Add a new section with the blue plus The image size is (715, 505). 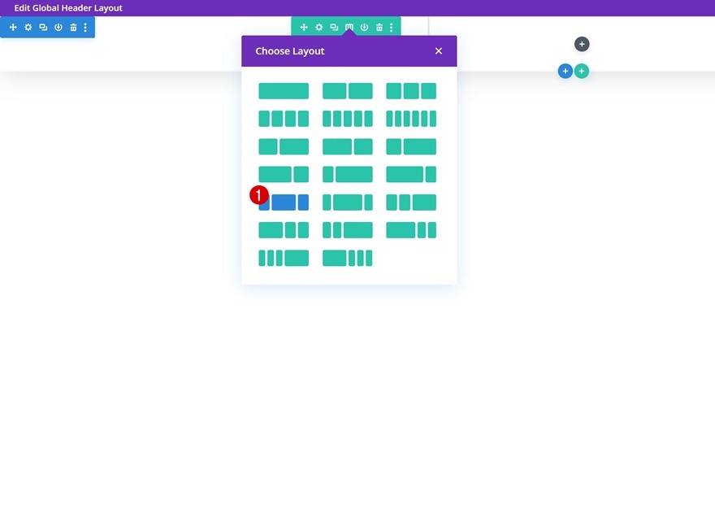pyautogui.click(x=565, y=72)
